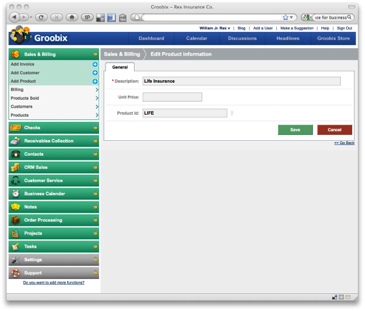Open the Contacts module with telephone icon

tap(53, 154)
